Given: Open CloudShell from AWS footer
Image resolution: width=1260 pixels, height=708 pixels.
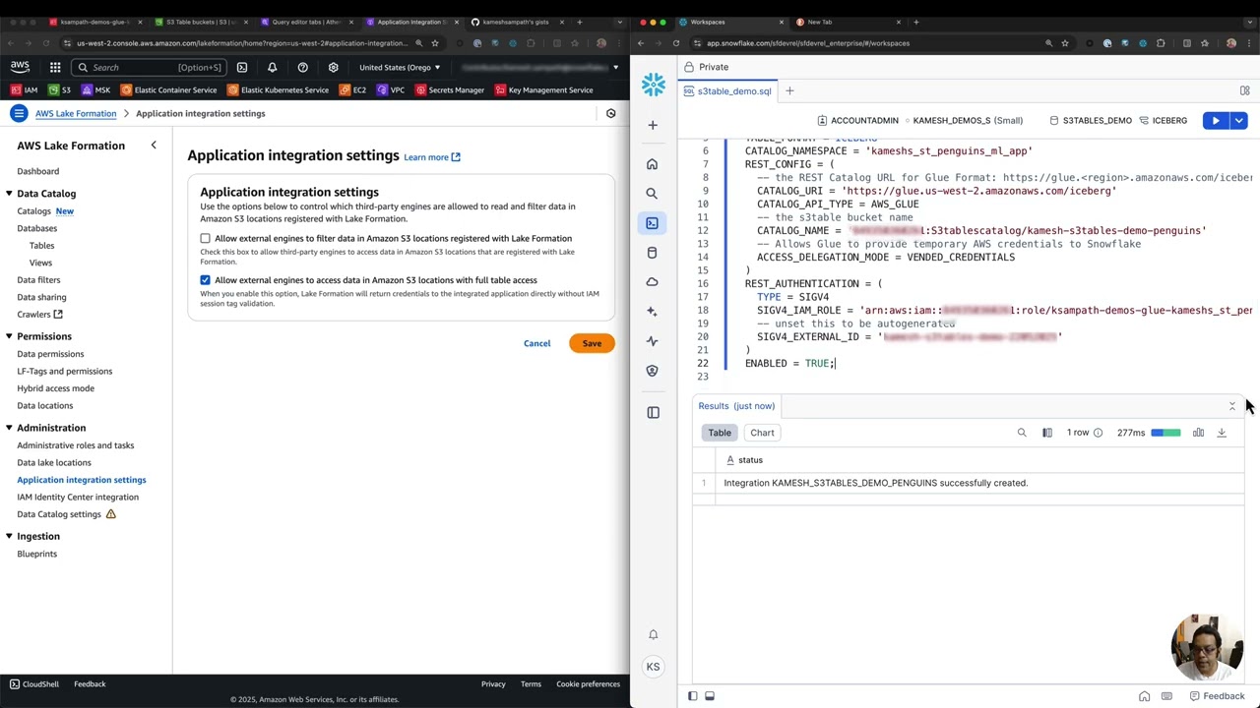Looking at the screenshot, I should point(34,684).
